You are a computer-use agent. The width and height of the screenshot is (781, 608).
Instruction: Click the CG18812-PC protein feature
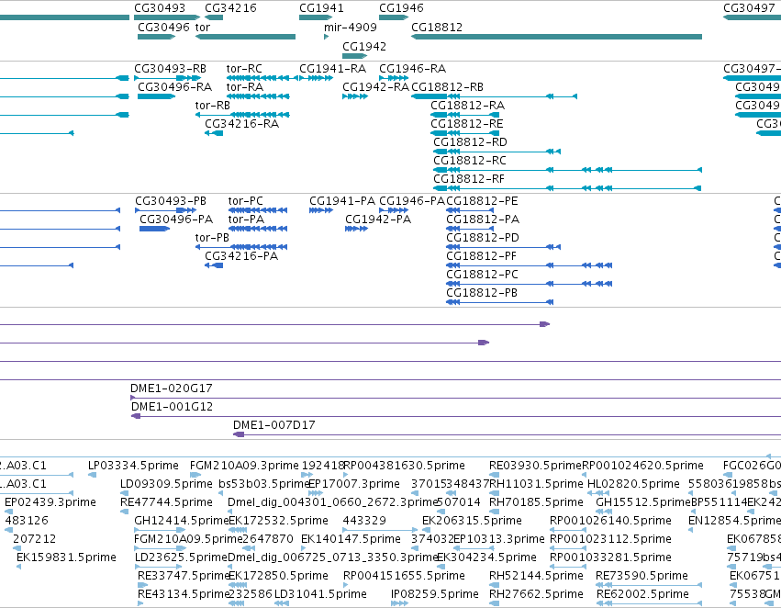(x=529, y=284)
